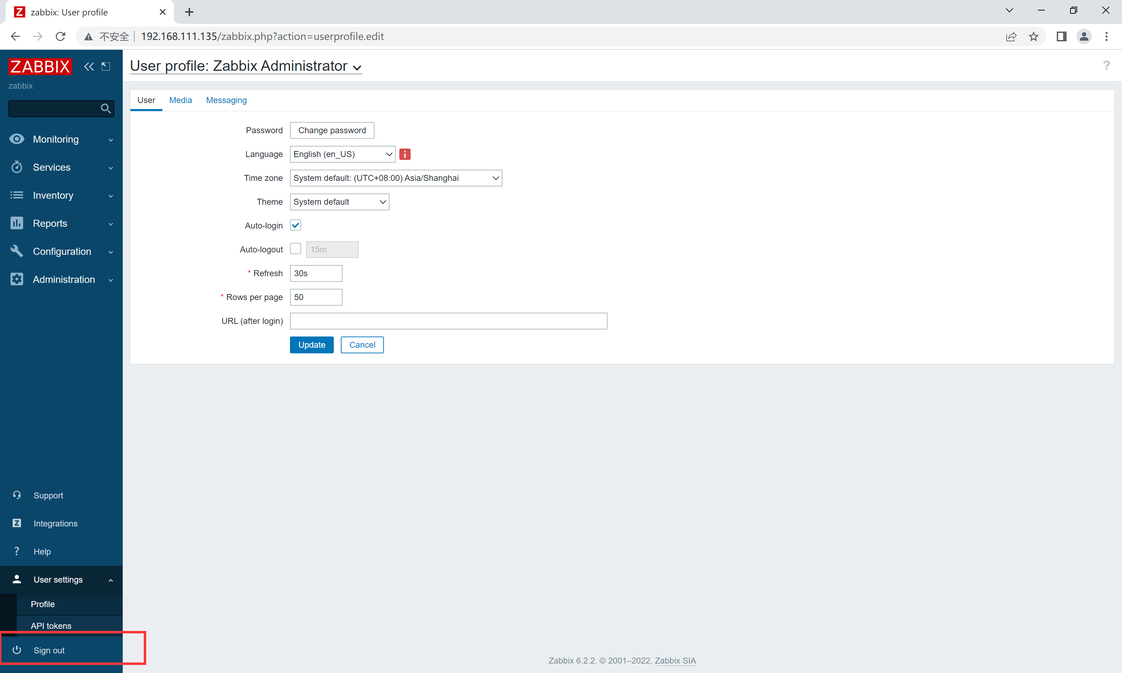Toggle kiosk mode sidebar icon
Viewport: 1122px width, 673px height.
106,67
